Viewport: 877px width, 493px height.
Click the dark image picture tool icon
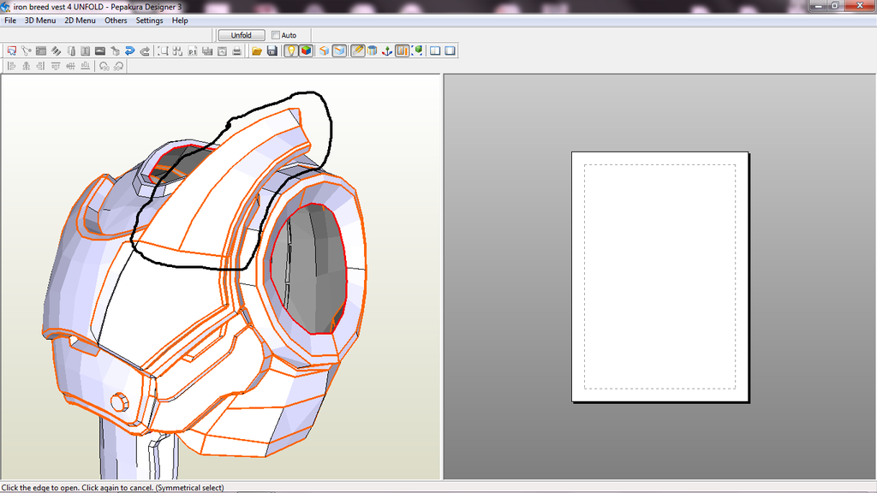click(x=100, y=50)
